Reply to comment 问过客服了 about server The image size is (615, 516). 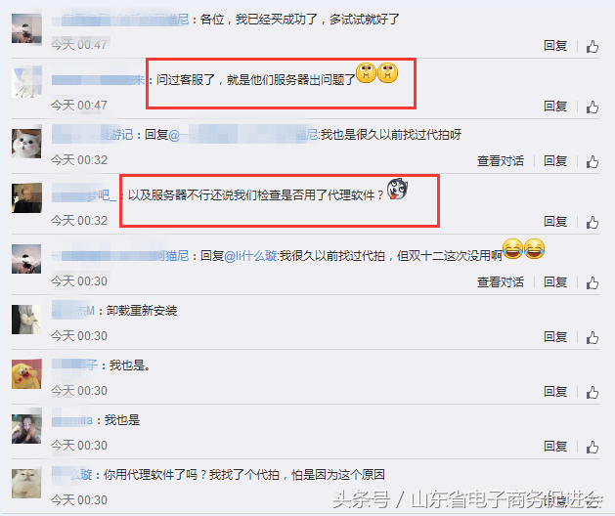[x=555, y=107]
